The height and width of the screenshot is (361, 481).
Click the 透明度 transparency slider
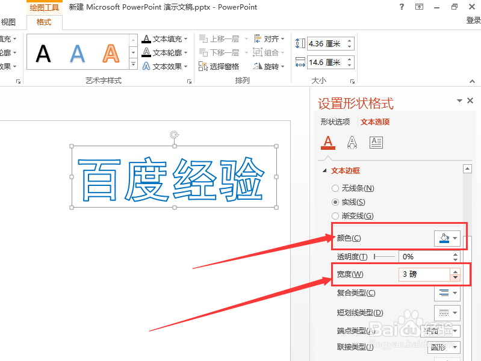[x=384, y=257]
